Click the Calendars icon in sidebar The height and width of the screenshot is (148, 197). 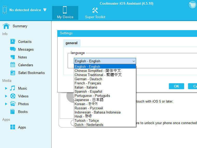13,65
